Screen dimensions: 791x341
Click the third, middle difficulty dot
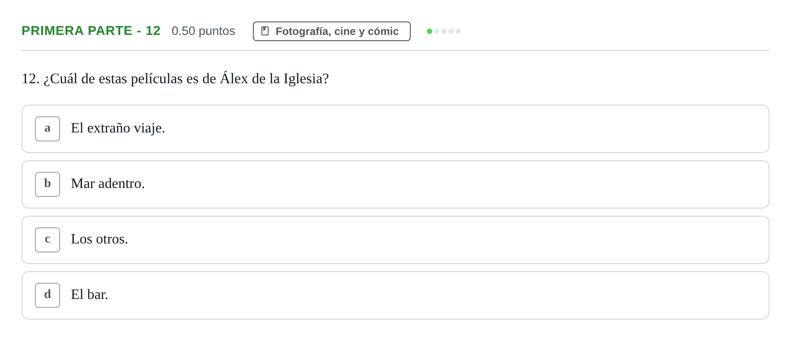coord(444,31)
